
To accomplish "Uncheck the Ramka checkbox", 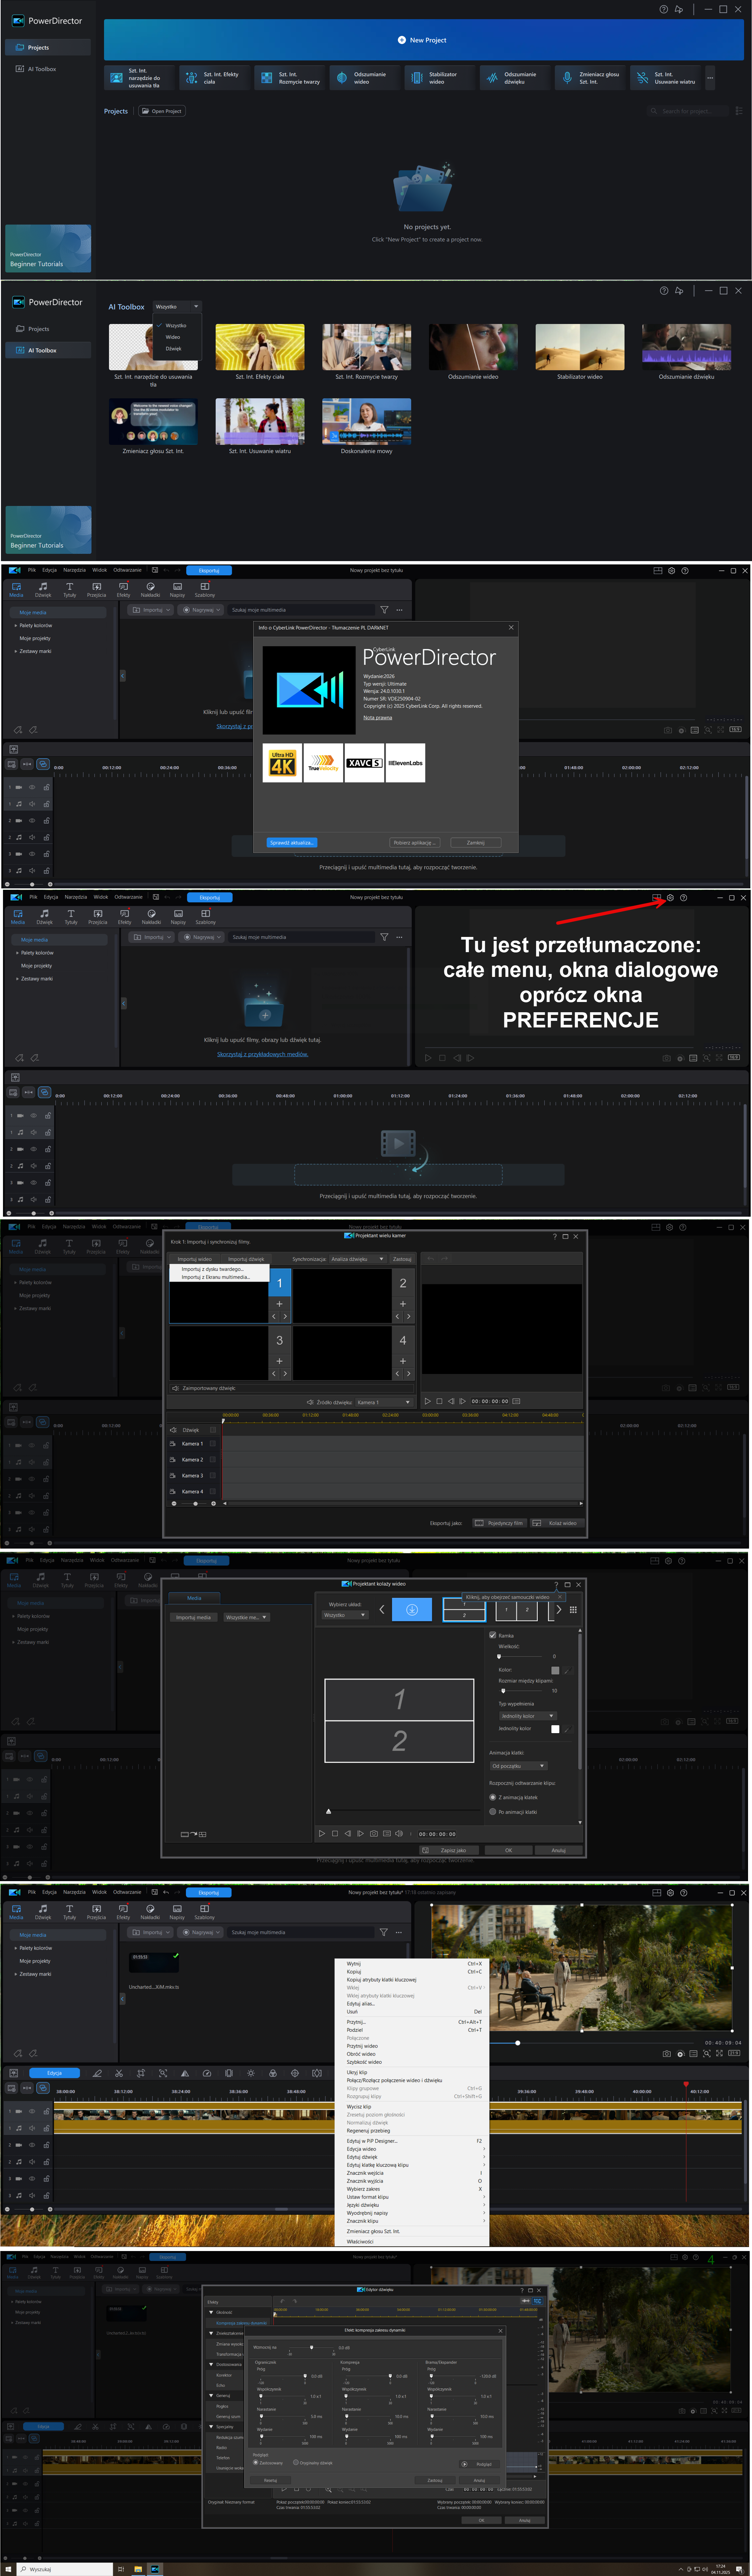I will click(493, 1635).
